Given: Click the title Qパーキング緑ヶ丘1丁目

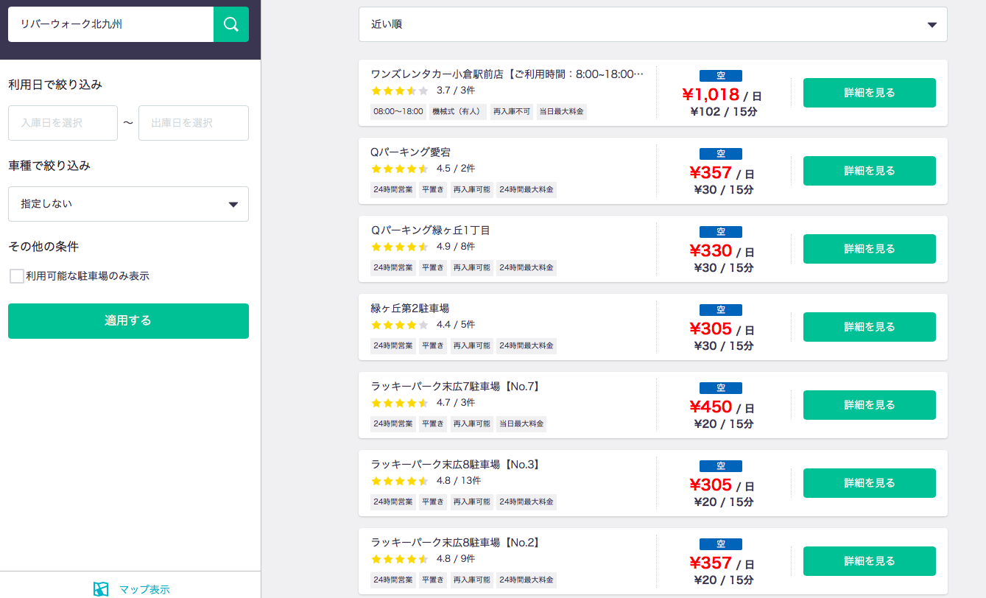Looking at the screenshot, I should [x=430, y=231].
